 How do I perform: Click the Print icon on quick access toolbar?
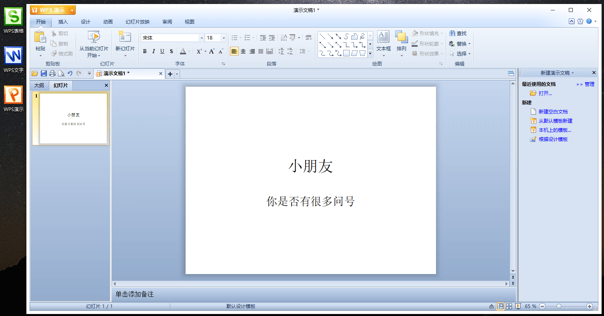click(52, 73)
